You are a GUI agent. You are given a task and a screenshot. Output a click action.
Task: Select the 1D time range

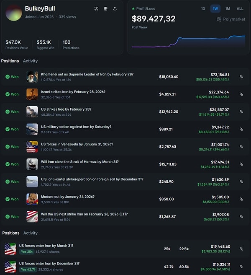click(203, 9)
